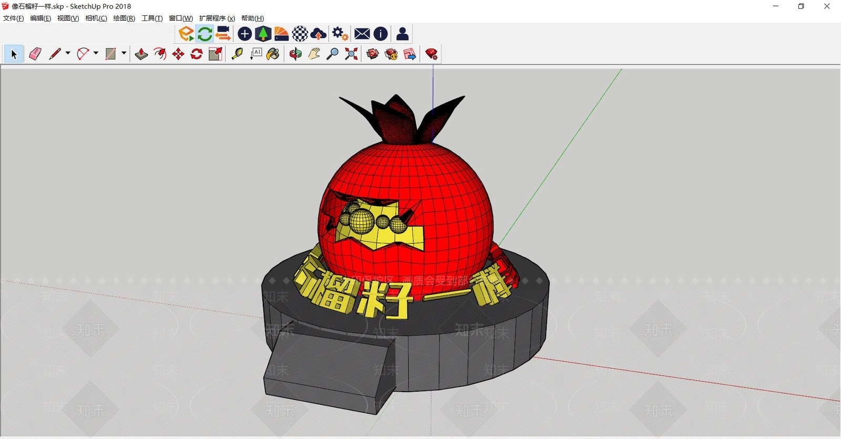Expand the Arc tool dropdown arrow
The height and width of the screenshot is (439, 841).
pos(96,53)
